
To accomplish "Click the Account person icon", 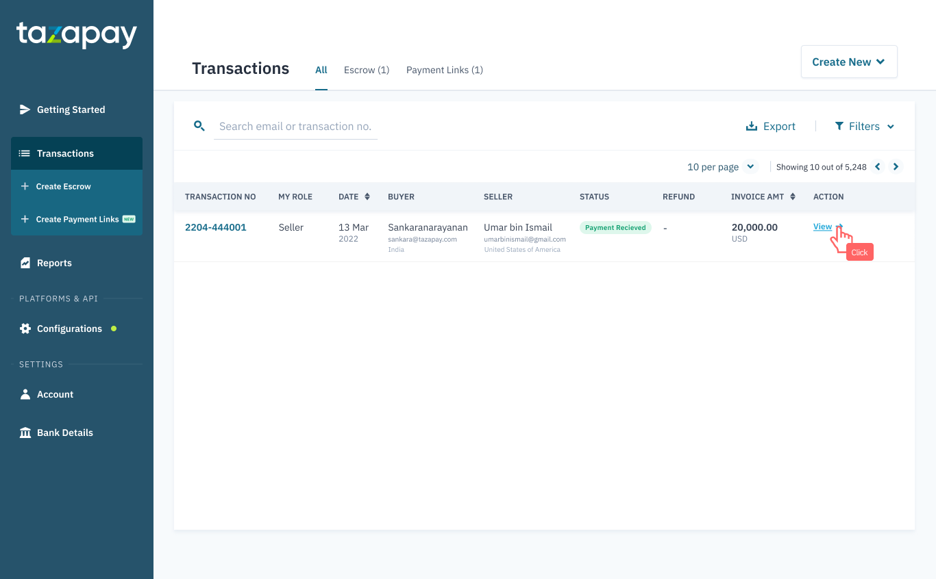I will tap(25, 394).
